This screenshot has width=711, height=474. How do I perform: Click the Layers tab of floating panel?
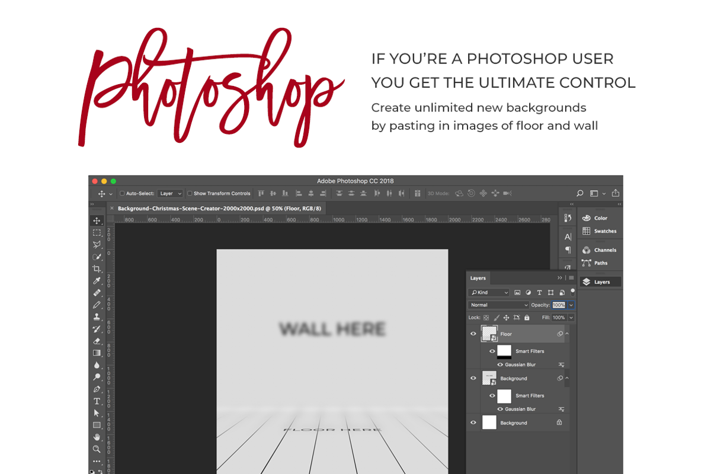pyautogui.click(x=478, y=278)
